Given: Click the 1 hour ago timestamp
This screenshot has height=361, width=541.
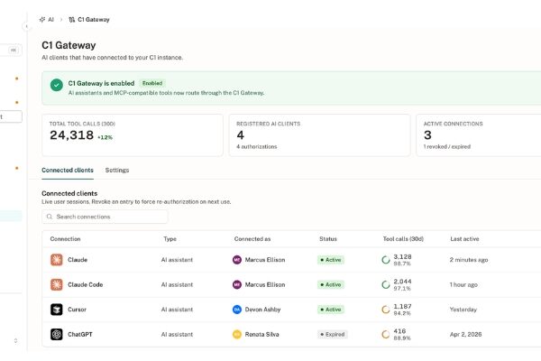Looking at the screenshot, I should (x=463, y=284).
